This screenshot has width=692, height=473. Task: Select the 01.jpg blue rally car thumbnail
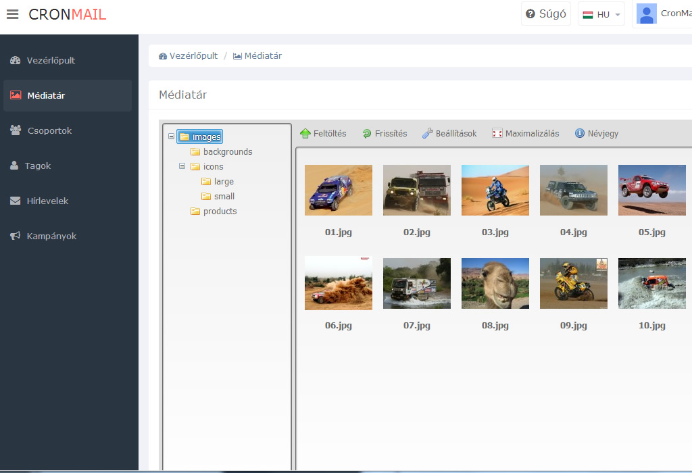[339, 190]
